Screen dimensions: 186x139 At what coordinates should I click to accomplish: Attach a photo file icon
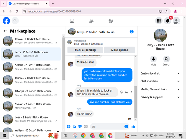(74, 126)
